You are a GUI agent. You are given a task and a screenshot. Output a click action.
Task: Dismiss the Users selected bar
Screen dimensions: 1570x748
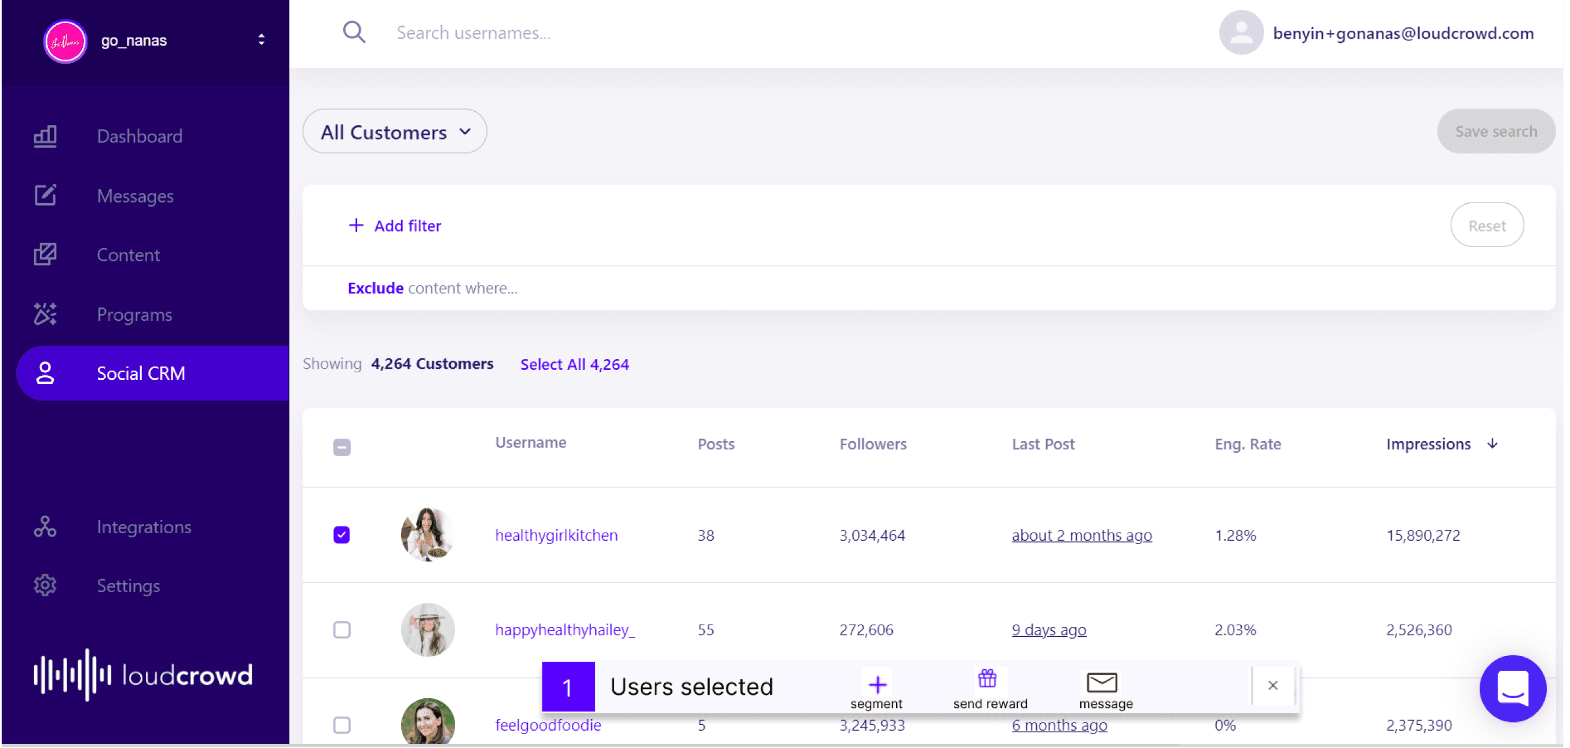click(x=1272, y=685)
